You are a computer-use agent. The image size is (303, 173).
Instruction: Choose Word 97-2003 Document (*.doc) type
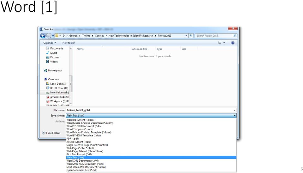point(151,126)
